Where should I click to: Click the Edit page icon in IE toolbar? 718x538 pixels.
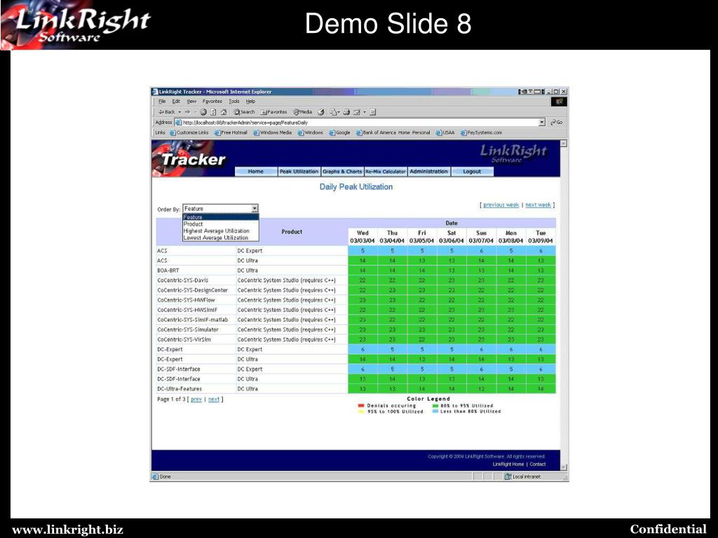tap(357, 112)
